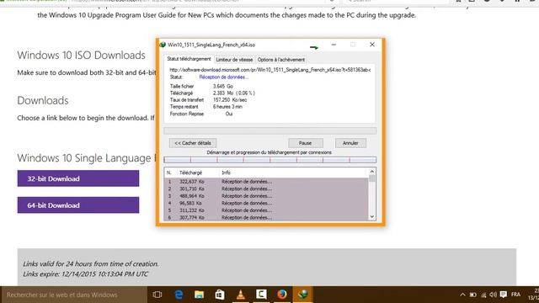Click the Réception de données status text

click(224, 77)
